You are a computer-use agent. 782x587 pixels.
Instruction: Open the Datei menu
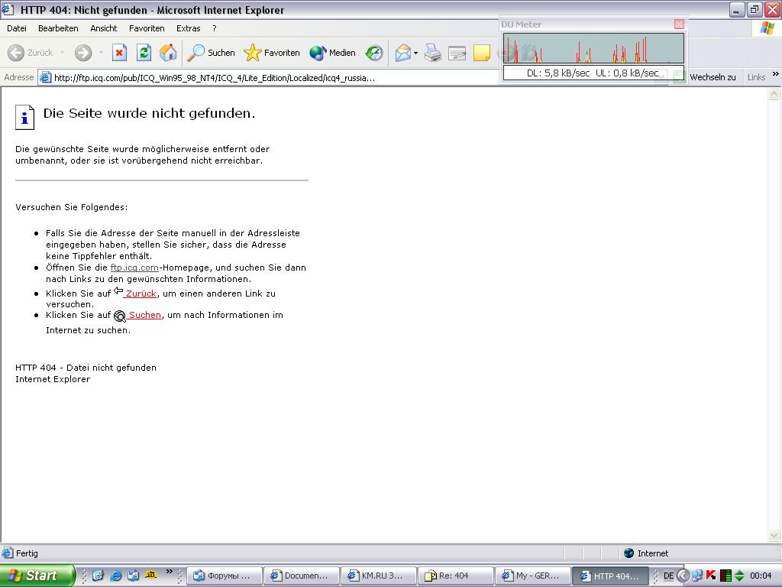coord(17,28)
